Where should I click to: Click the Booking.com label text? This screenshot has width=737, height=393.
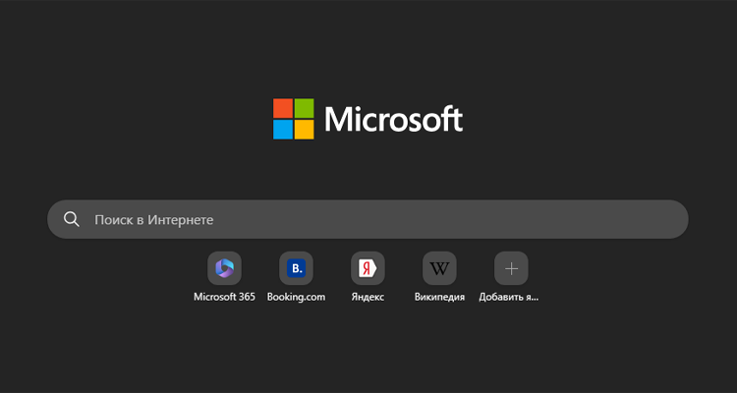[296, 297]
